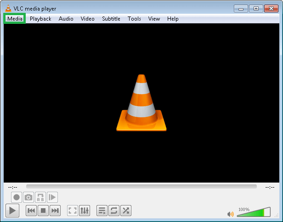This screenshot has width=283, height=222.
Task: Mute audio with the speaker icon
Action: point(231,214)
